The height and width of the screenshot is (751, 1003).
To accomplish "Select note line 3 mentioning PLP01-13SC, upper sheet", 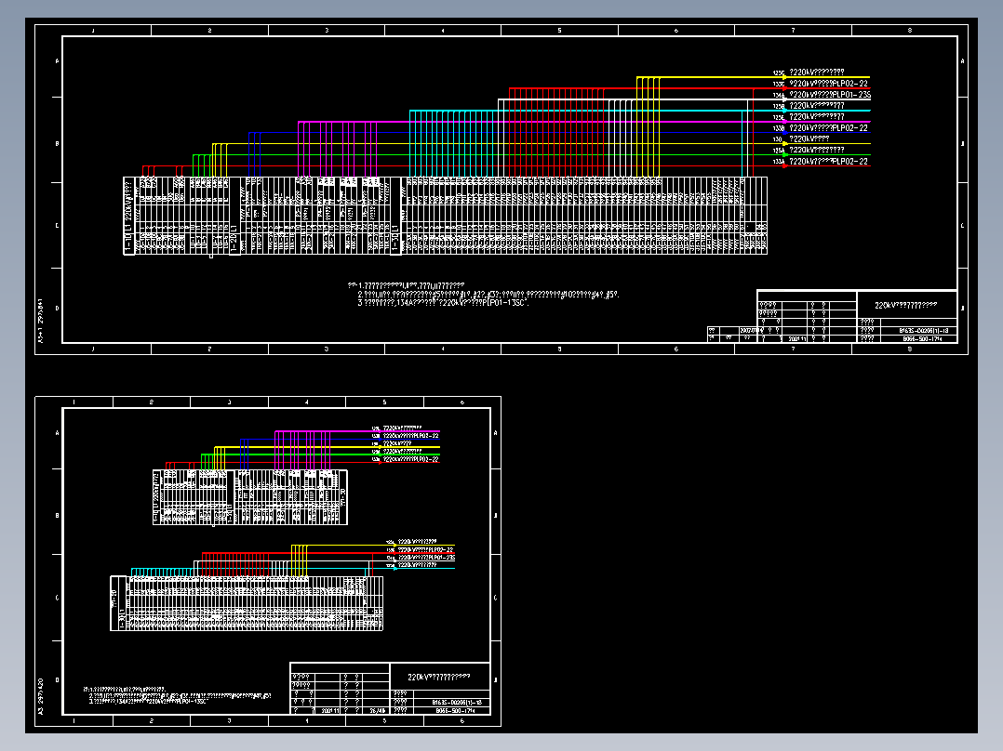I will (x=443, y=303).
